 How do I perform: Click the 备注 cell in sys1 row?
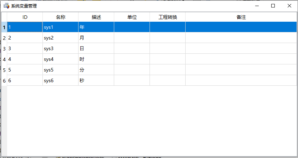coord(241,27)
